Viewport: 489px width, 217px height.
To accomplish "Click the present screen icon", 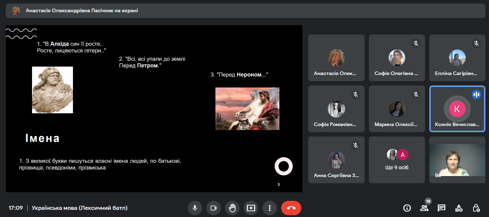I will (251, 208).
